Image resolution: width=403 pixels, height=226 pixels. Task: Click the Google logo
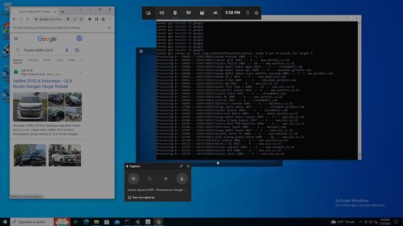[47, 39]
